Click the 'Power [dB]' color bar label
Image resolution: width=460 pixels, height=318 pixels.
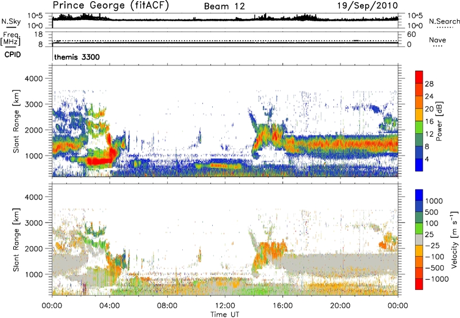coord(439,121)
